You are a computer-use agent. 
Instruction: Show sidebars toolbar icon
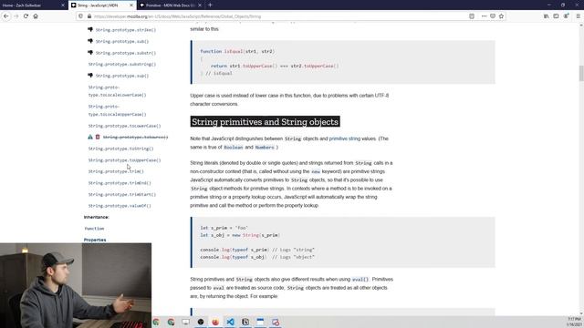point(556,16)
